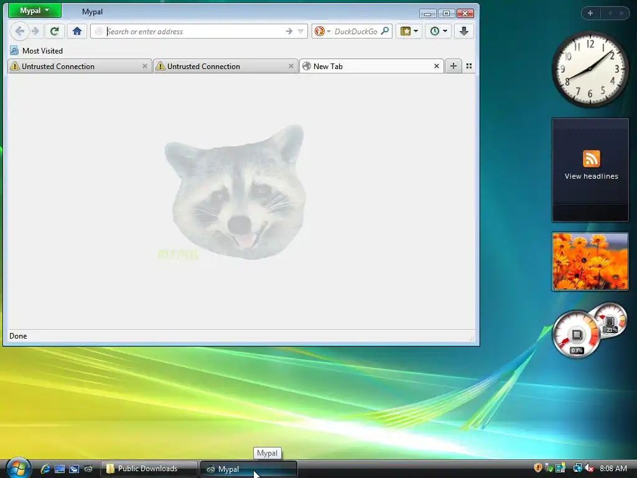Screen dimensions: 637x478
Task: Click the memory meter gadget dial
Action: [610, 319]
